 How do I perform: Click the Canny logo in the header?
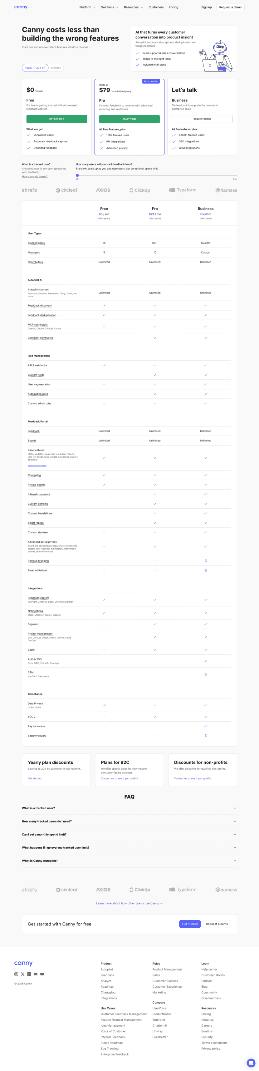[21, 7]
